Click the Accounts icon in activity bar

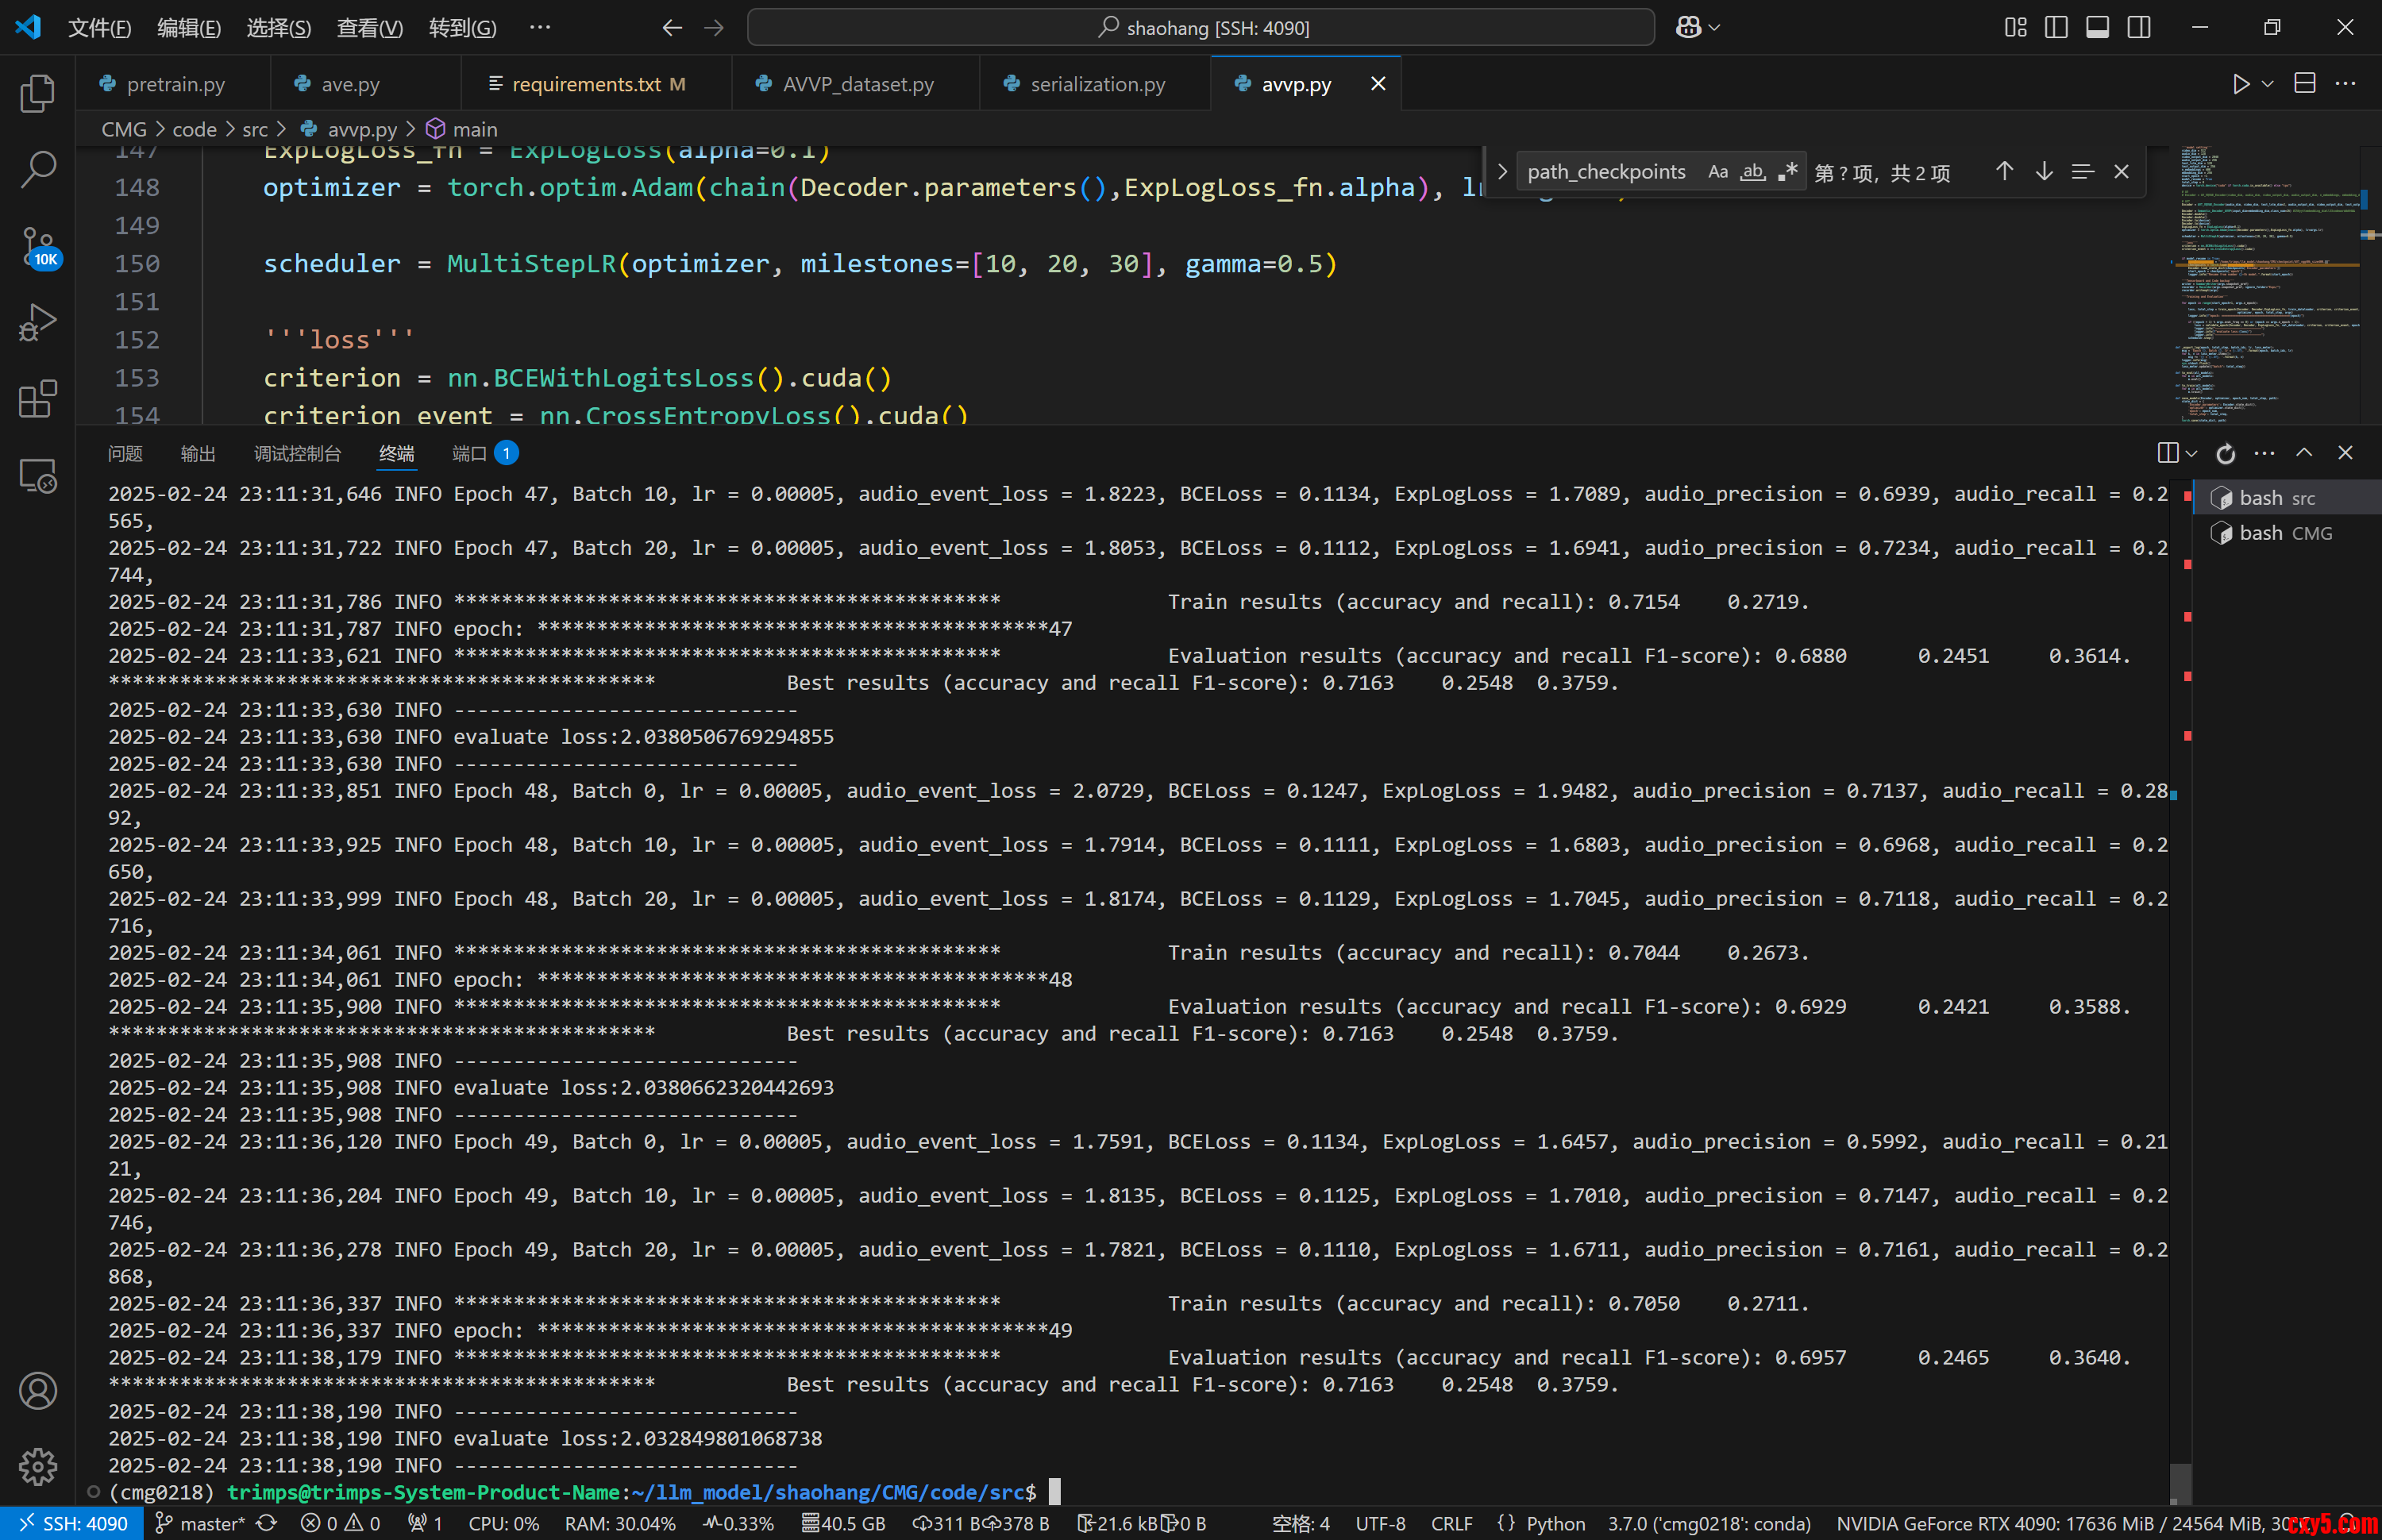pyautogui.click(x=38, y=1390)
